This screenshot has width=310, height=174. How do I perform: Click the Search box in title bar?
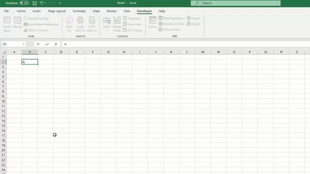pos(235,3)
